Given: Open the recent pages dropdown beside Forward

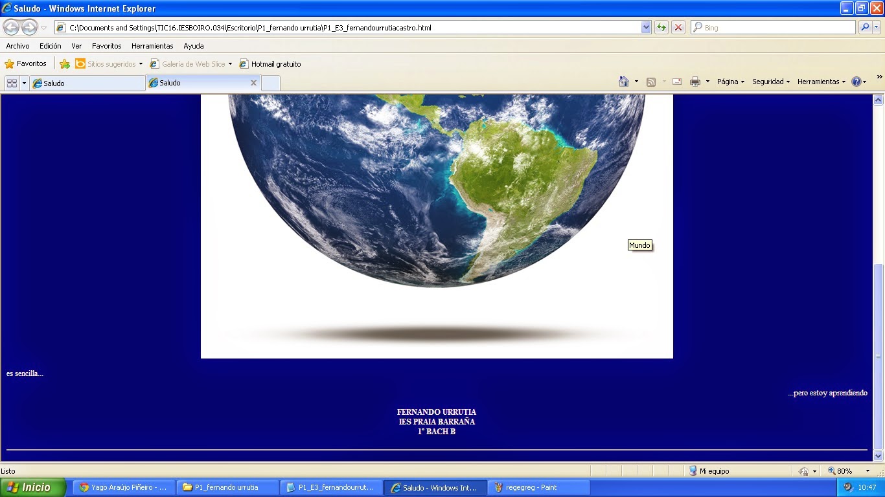Looking at the screenshot, I should 44,28.
